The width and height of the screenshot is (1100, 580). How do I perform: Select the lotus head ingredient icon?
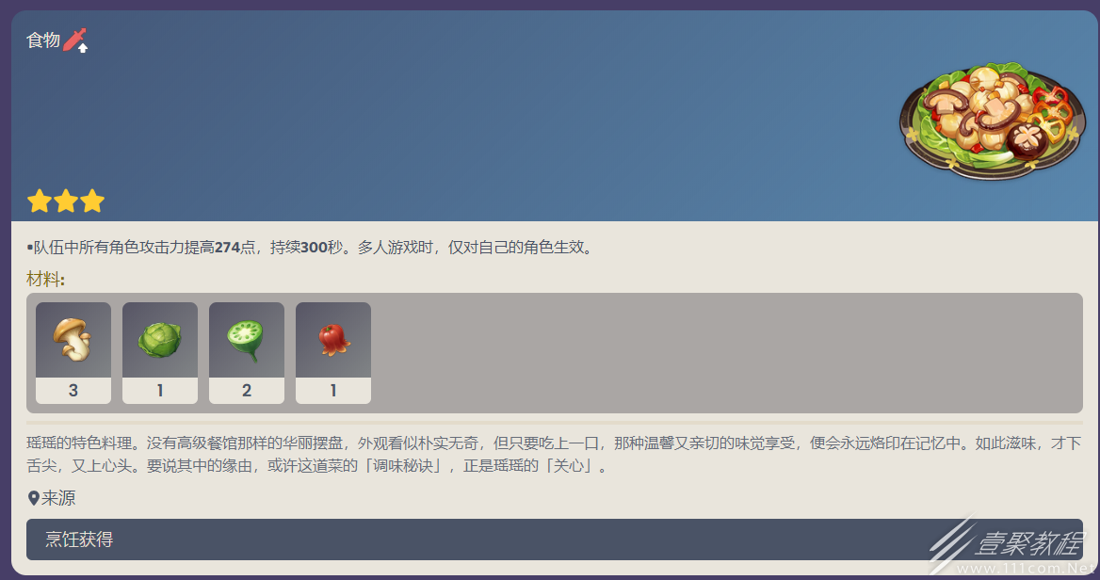click(246, 340)
